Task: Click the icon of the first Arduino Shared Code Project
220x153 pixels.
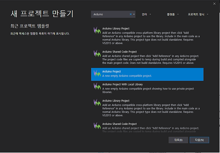Action: coord(97,53)
